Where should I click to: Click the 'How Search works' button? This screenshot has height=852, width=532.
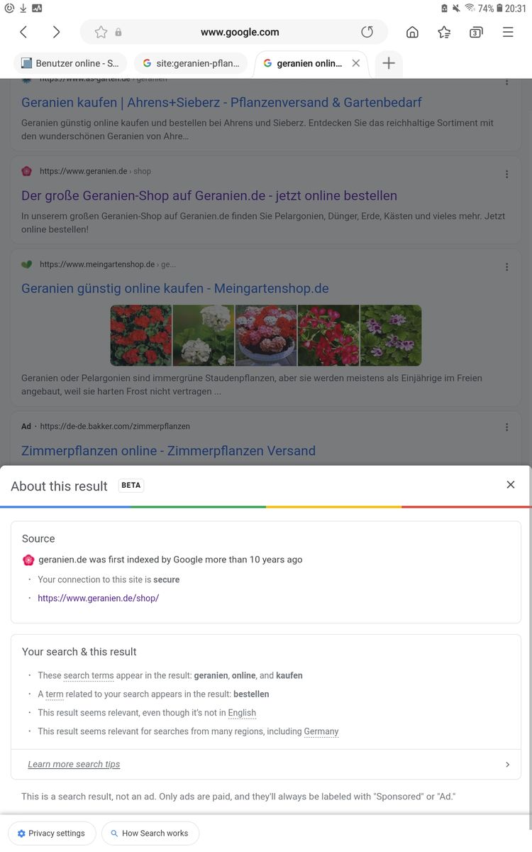pos(150,834)
